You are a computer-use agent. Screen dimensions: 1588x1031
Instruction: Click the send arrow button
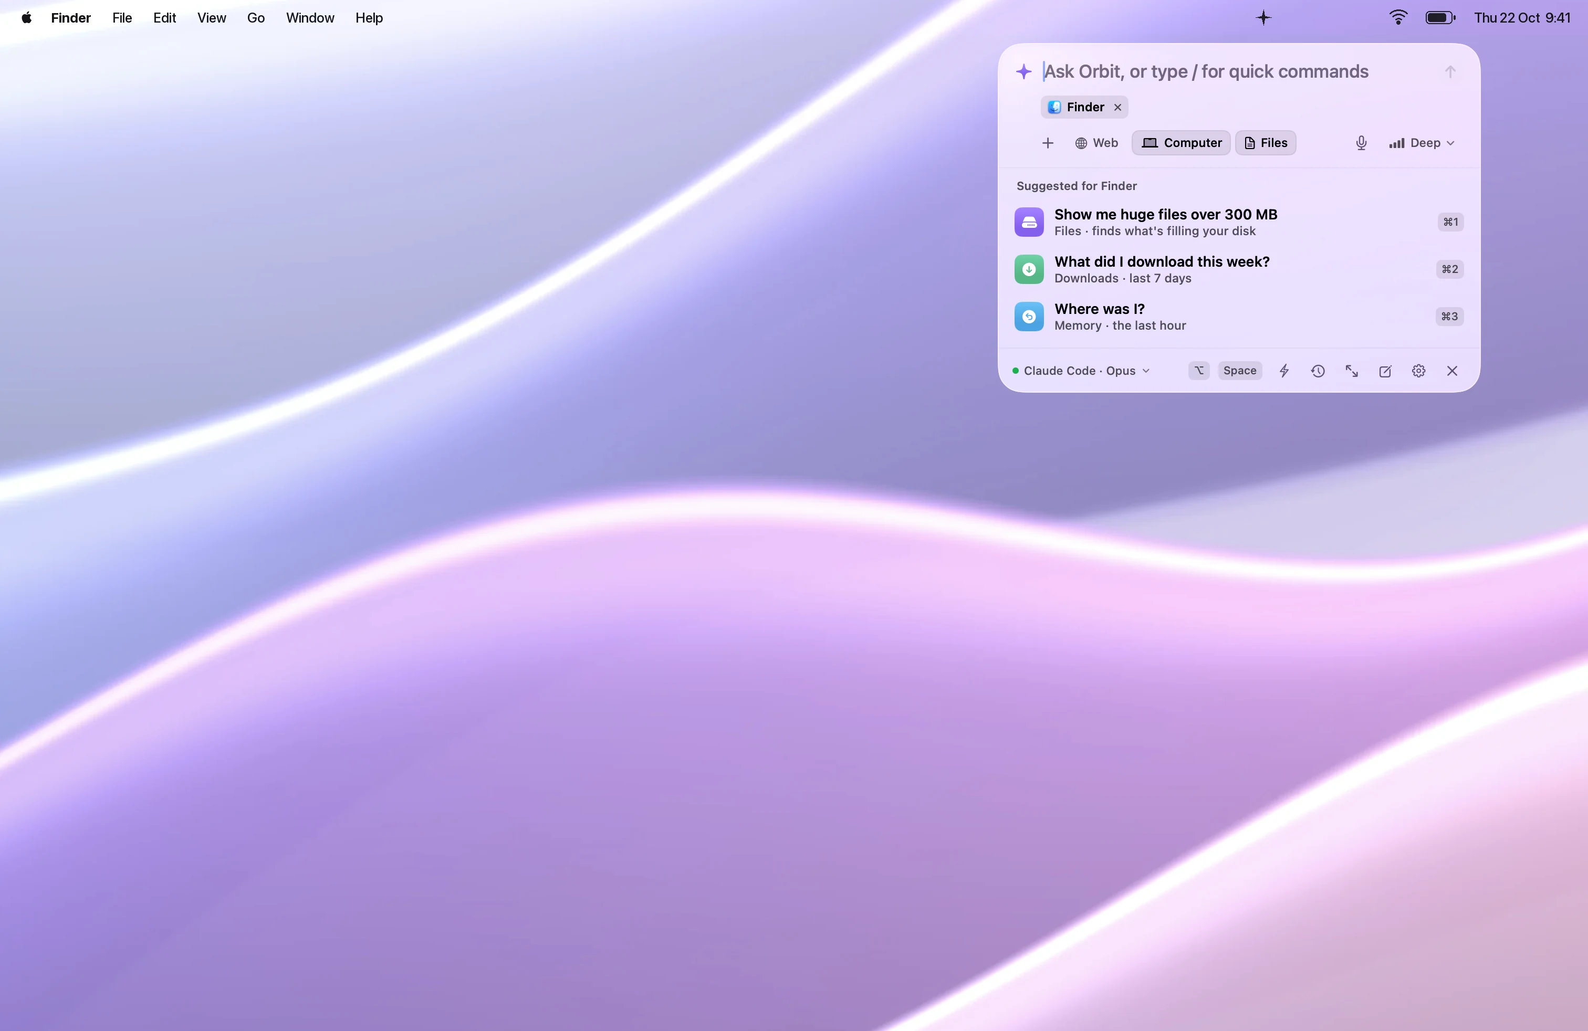(1450, 71)
